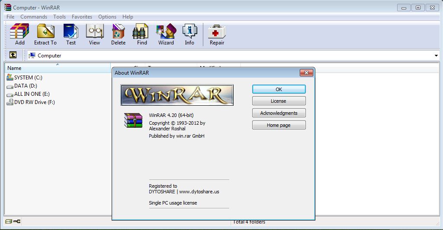Open the Help menu
This screenshot has width=443, height=230.
(128, 17)
